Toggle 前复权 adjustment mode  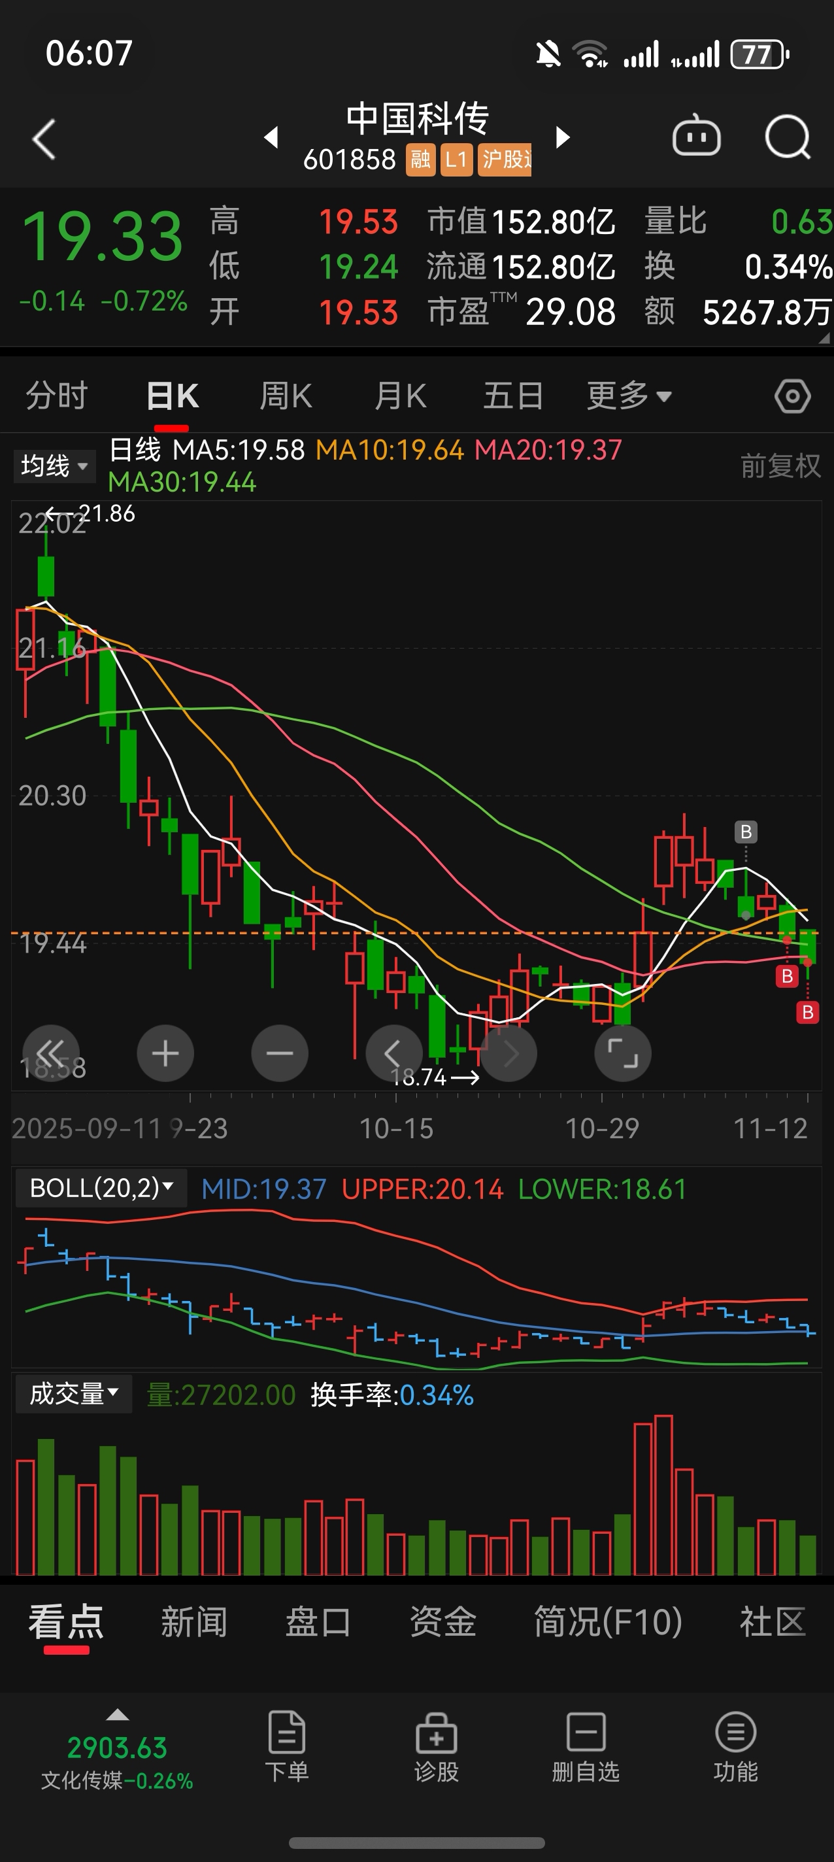pyautogui.click(x=780, y=466)
